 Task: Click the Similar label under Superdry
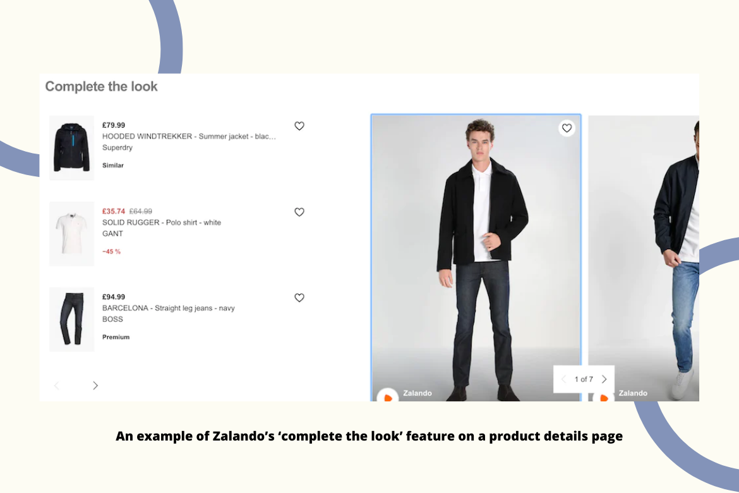tap(113, 165)
